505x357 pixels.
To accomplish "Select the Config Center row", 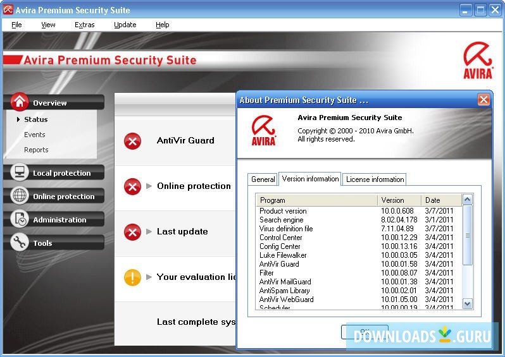I will pyautogui.click(x=359, y=246).
